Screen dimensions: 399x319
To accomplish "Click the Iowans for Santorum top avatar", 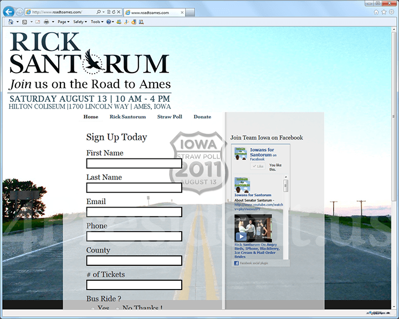I will (x=241, y=153).
